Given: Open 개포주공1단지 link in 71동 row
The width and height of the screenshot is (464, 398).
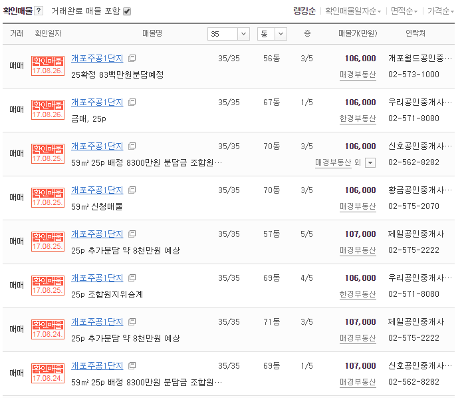Looking at the screenshot, I should point(97,322).
